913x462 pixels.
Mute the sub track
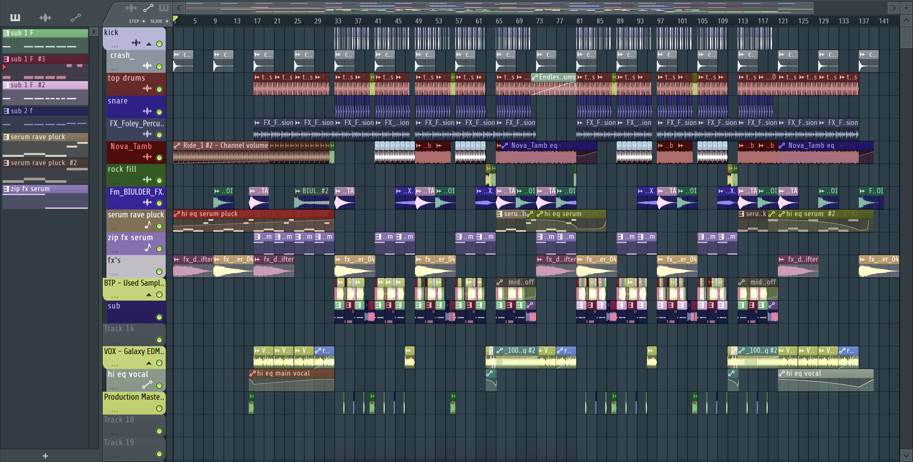[x=159, y=317]
